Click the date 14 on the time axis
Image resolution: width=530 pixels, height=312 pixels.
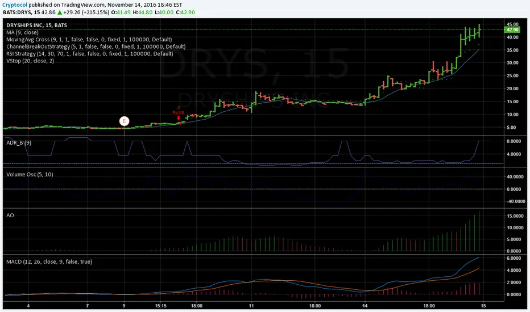365,306
